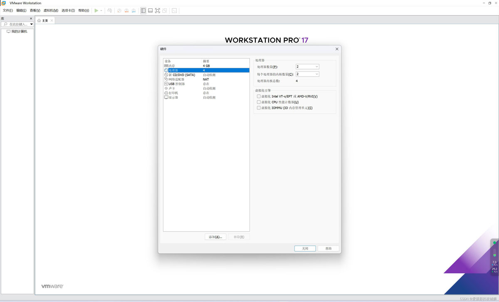Viewport: 499px width, 302px height.
Task: Open the 处理器数量 dropdown
Action: (x=307, y=67)
